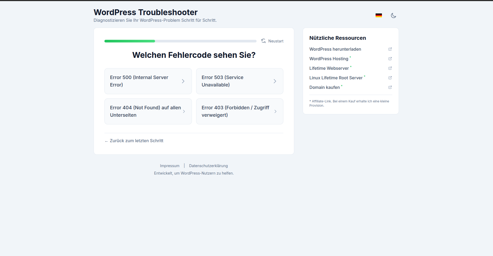Viewport: 493px width, 256px height.
Task: Click the Neustart circular arrow icon
Action: pos(263,41)
